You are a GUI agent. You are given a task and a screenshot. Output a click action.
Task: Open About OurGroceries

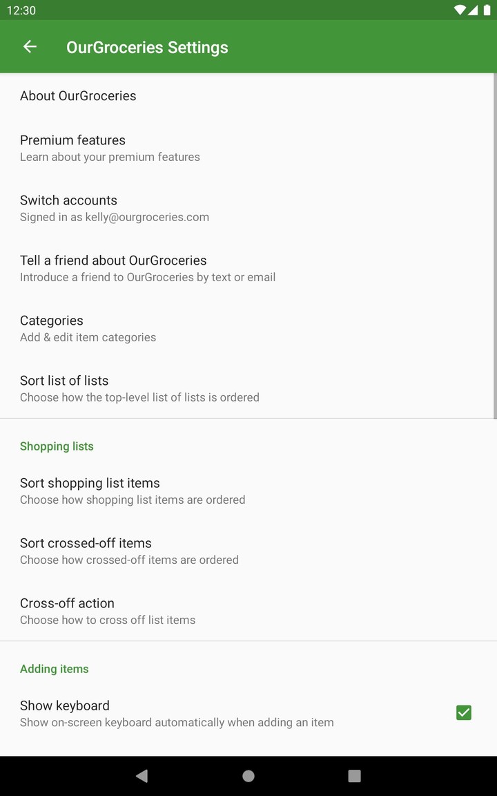tap(78, 96)
